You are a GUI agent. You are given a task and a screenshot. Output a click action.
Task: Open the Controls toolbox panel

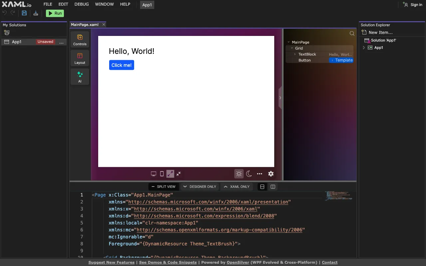tap(80, 40)
